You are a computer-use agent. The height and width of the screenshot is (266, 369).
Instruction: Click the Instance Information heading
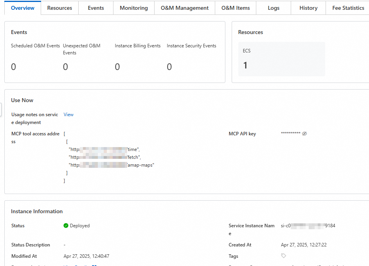pyautogui.click(x=37, y=212)
